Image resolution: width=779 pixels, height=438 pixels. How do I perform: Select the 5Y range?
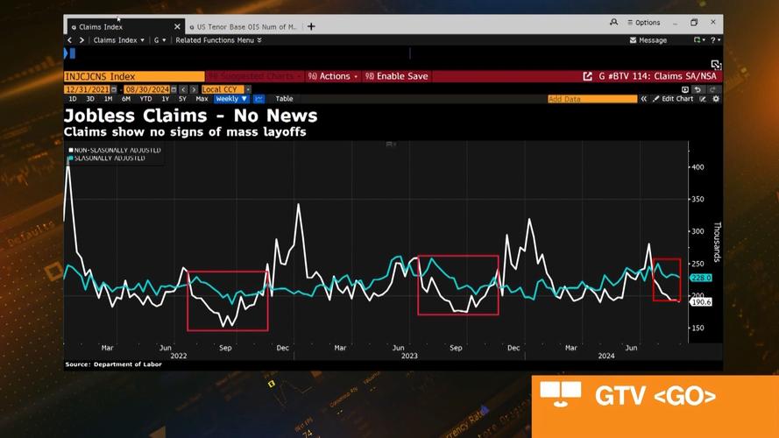[182, 99]
